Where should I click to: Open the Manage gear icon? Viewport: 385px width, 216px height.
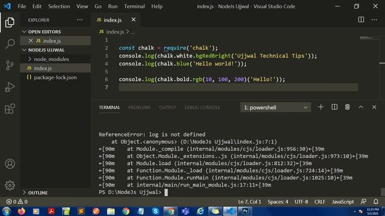pos(10,185)
